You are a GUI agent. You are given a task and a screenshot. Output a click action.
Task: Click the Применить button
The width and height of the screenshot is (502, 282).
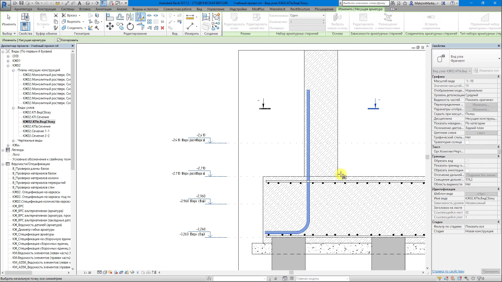point(491,272)
